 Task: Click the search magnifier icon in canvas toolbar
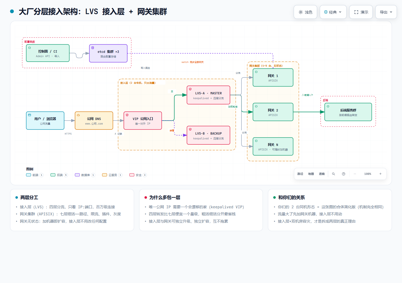click(333, 174)
